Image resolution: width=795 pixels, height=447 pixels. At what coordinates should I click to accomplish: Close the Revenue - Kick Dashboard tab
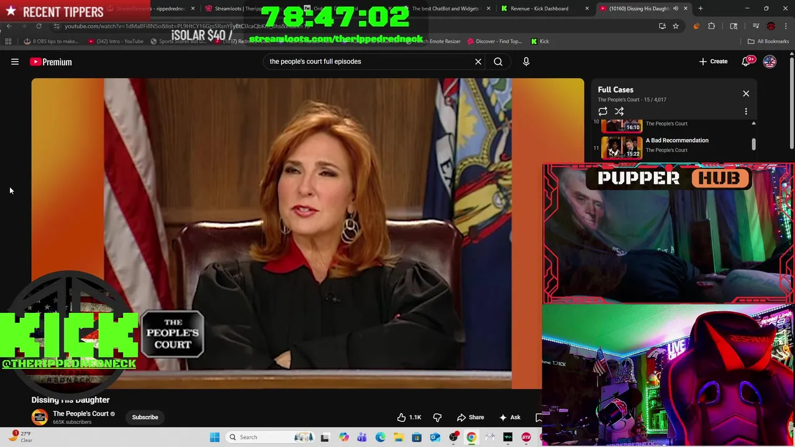click(x=587, y=9)
